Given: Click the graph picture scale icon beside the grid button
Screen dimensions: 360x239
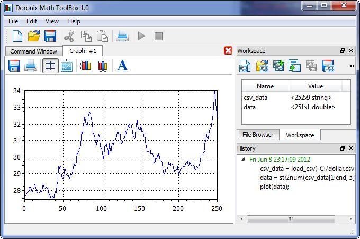Looking at the screenshot, I should coord(67,66).
